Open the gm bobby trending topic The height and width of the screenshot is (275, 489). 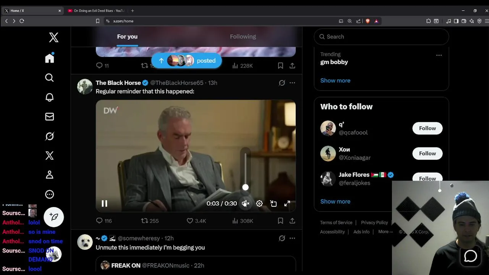[334, 62]
